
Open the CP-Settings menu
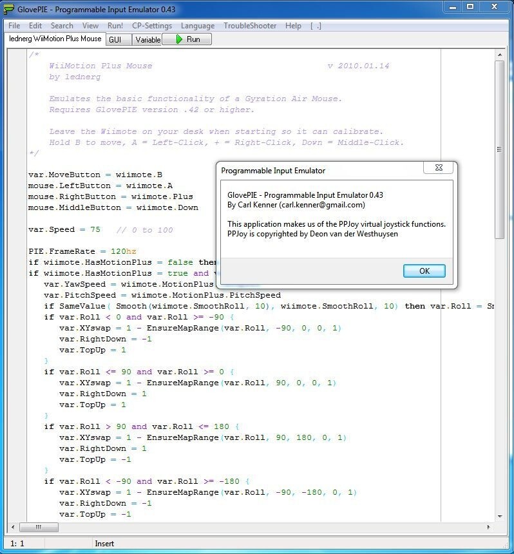tap(152, 26)
